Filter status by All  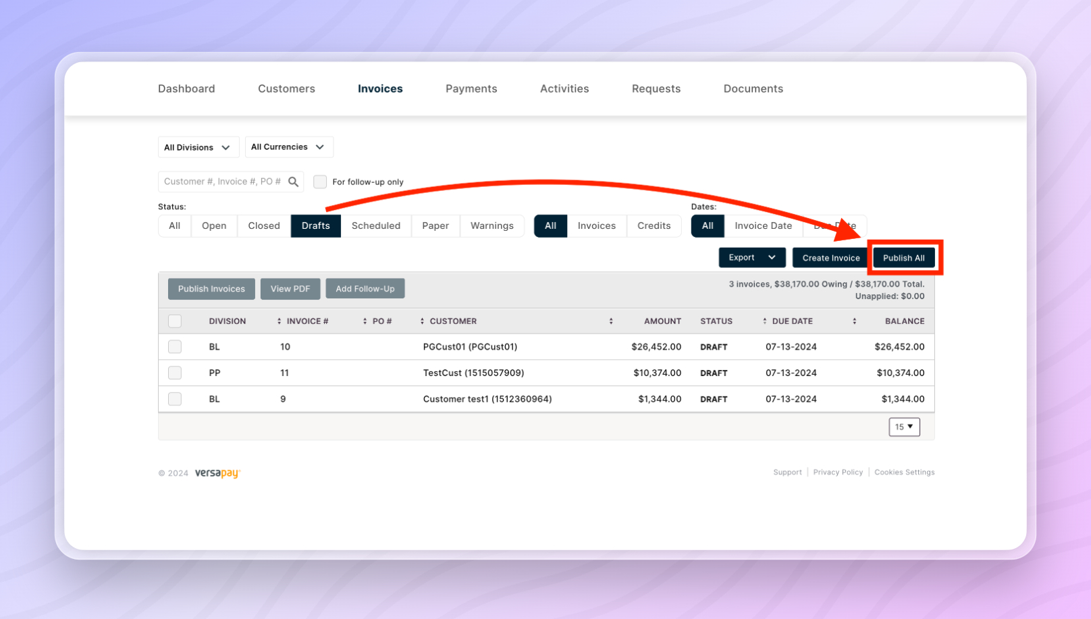(175, 225)
